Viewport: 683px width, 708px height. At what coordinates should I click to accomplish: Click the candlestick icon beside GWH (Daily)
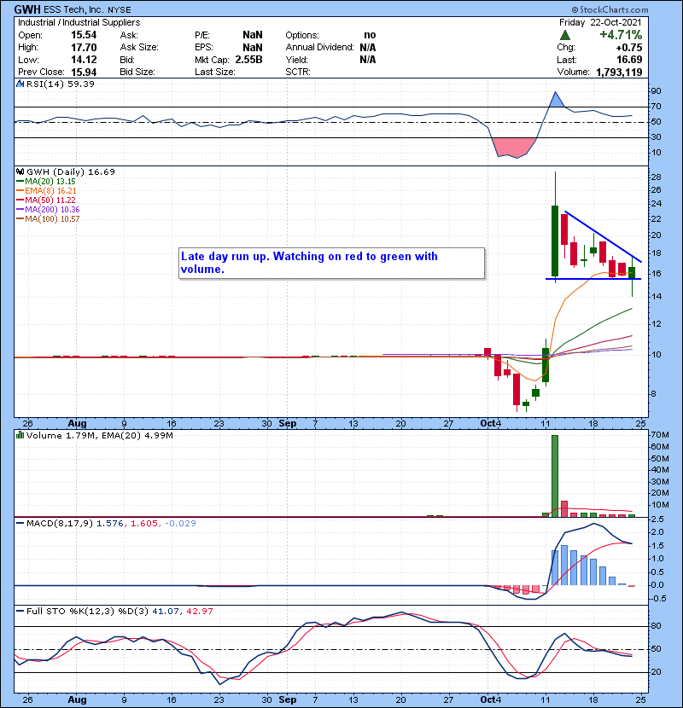click(x=20, y=171)
